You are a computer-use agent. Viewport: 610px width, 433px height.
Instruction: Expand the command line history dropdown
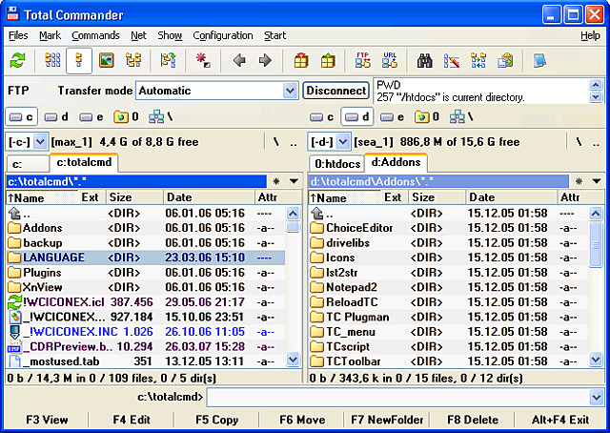coord(597,397)
